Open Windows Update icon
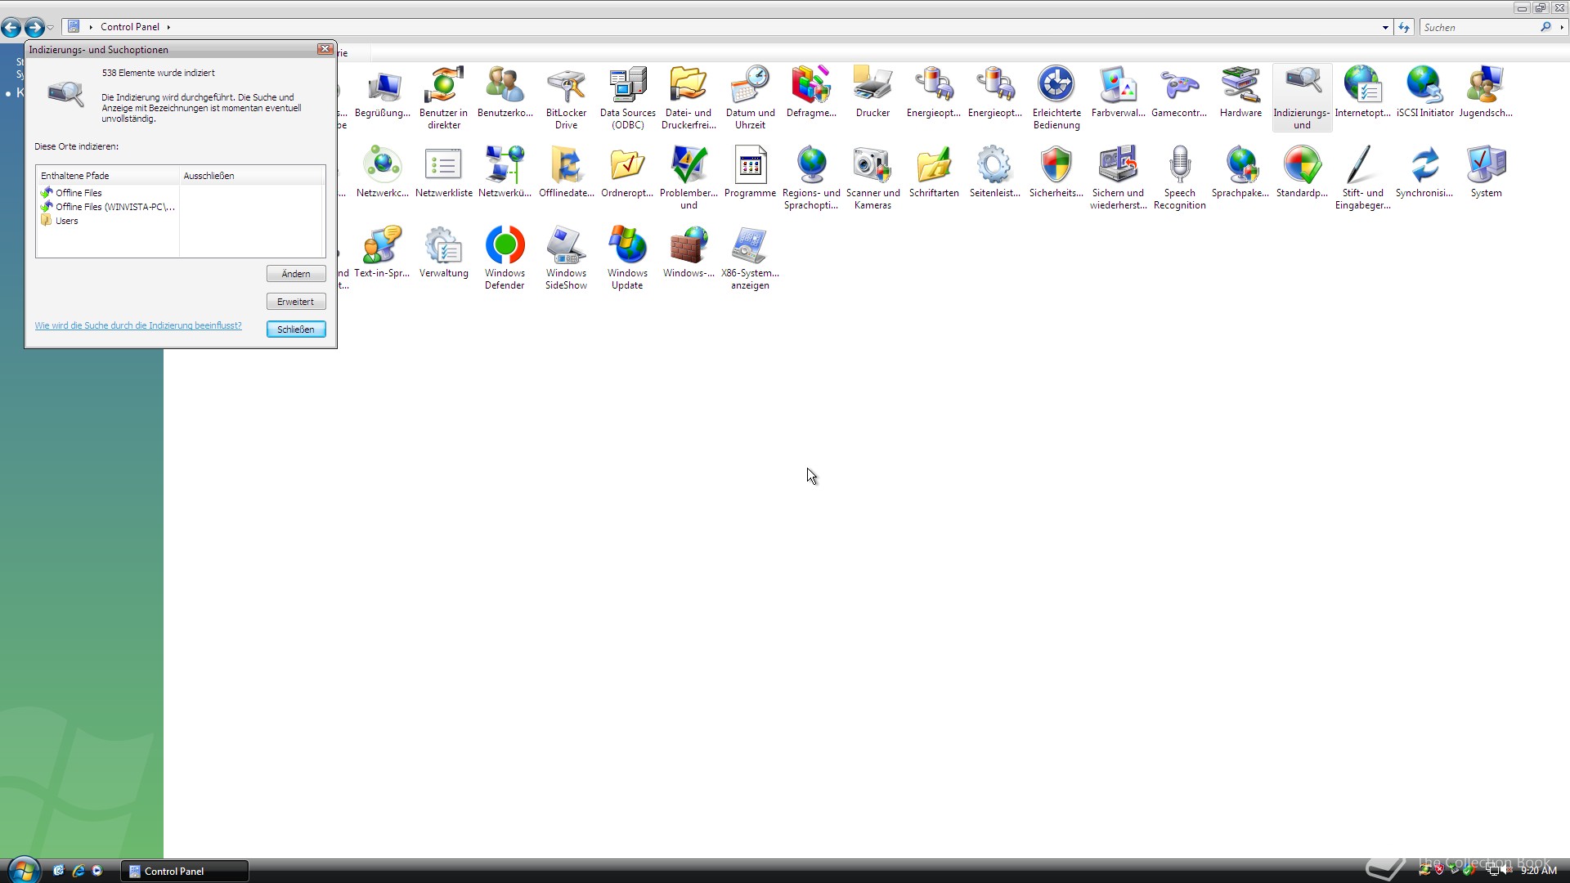Viewport: 1570px width, 883px height. (627, 258)
